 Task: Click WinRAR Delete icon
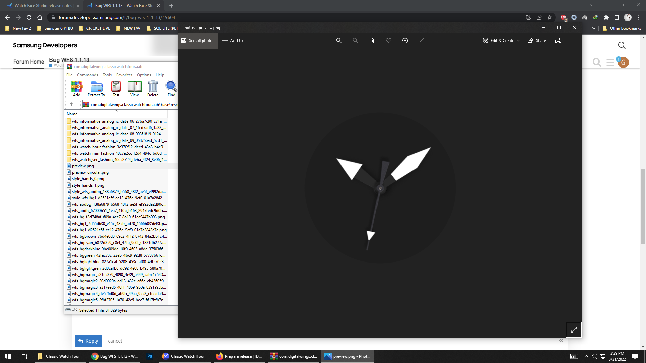click(x=153, y=89)
